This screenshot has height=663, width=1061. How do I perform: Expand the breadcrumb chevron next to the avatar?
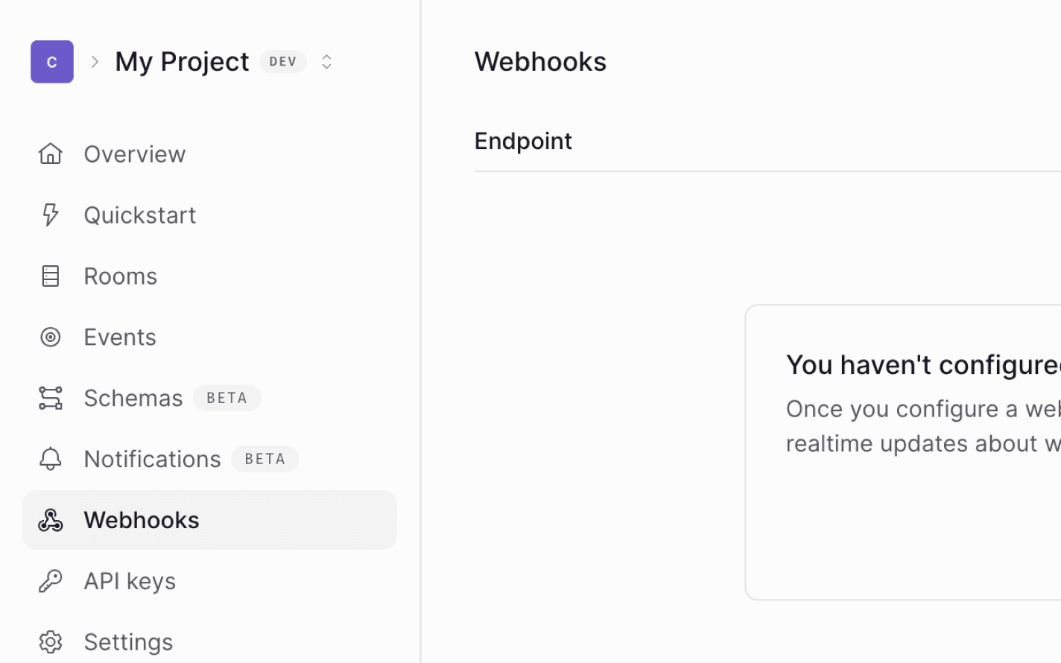point(95,62)
